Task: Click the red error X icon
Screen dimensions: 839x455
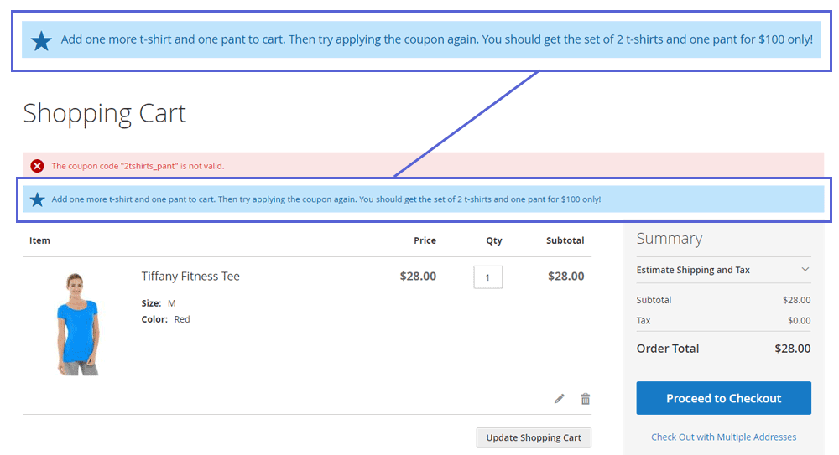Action: click(x=37, y=166)
